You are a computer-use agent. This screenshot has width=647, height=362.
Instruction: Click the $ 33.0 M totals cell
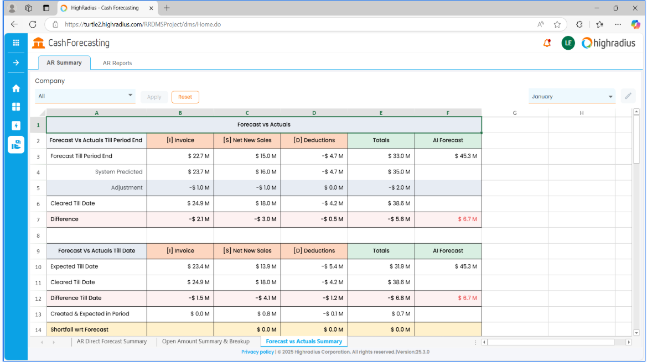tap(381, 156)
